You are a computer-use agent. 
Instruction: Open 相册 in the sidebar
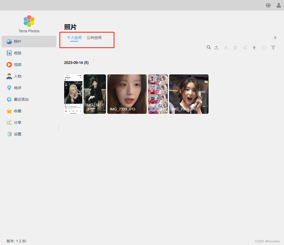point(18,53)
